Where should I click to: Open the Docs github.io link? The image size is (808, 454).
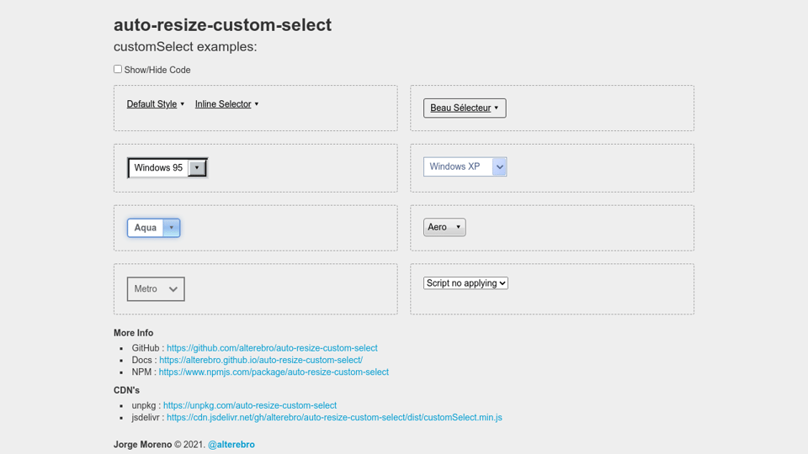pos(261,360)
